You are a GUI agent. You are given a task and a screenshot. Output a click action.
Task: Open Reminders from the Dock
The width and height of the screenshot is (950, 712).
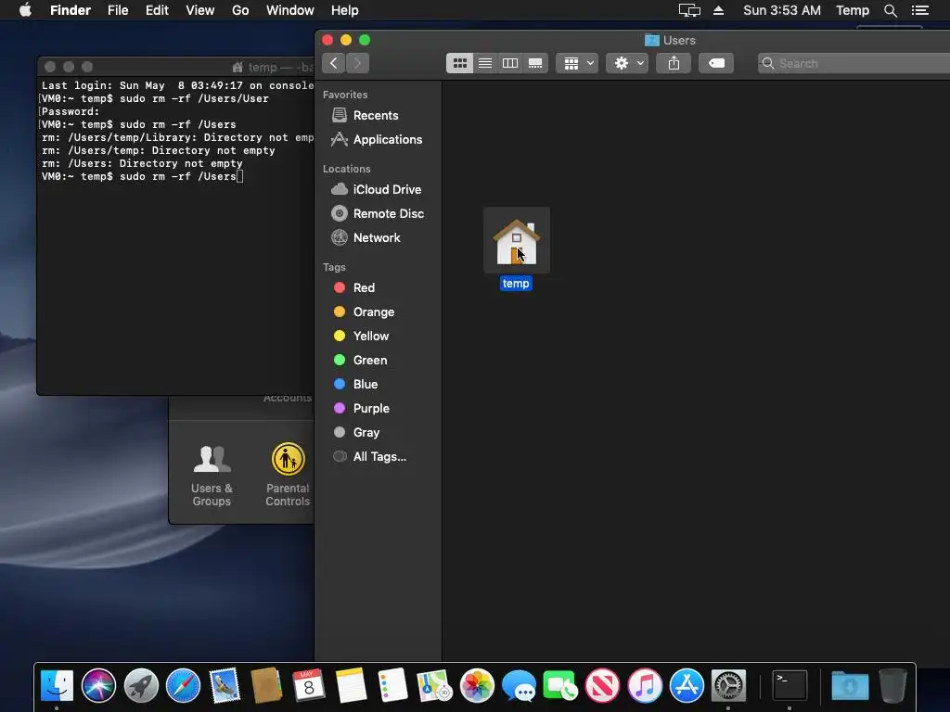coord(392,686)
